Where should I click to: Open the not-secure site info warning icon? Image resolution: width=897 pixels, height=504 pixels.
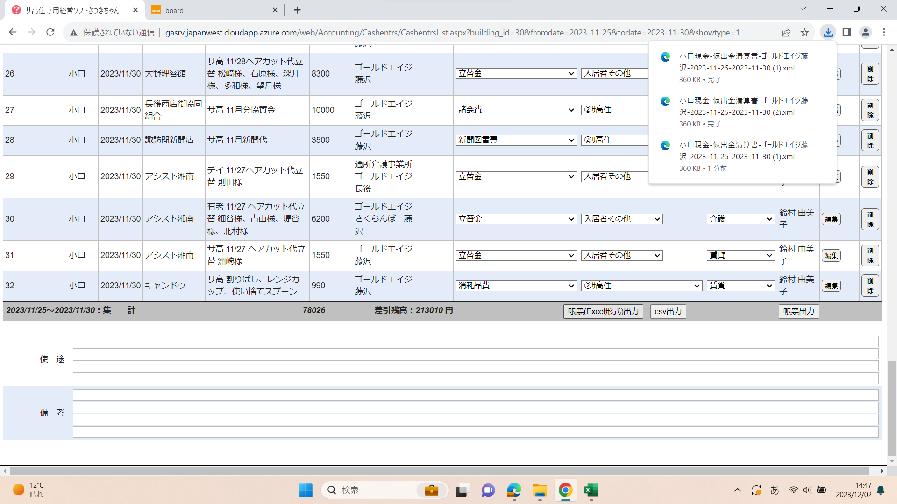click(x=73, y=33)
